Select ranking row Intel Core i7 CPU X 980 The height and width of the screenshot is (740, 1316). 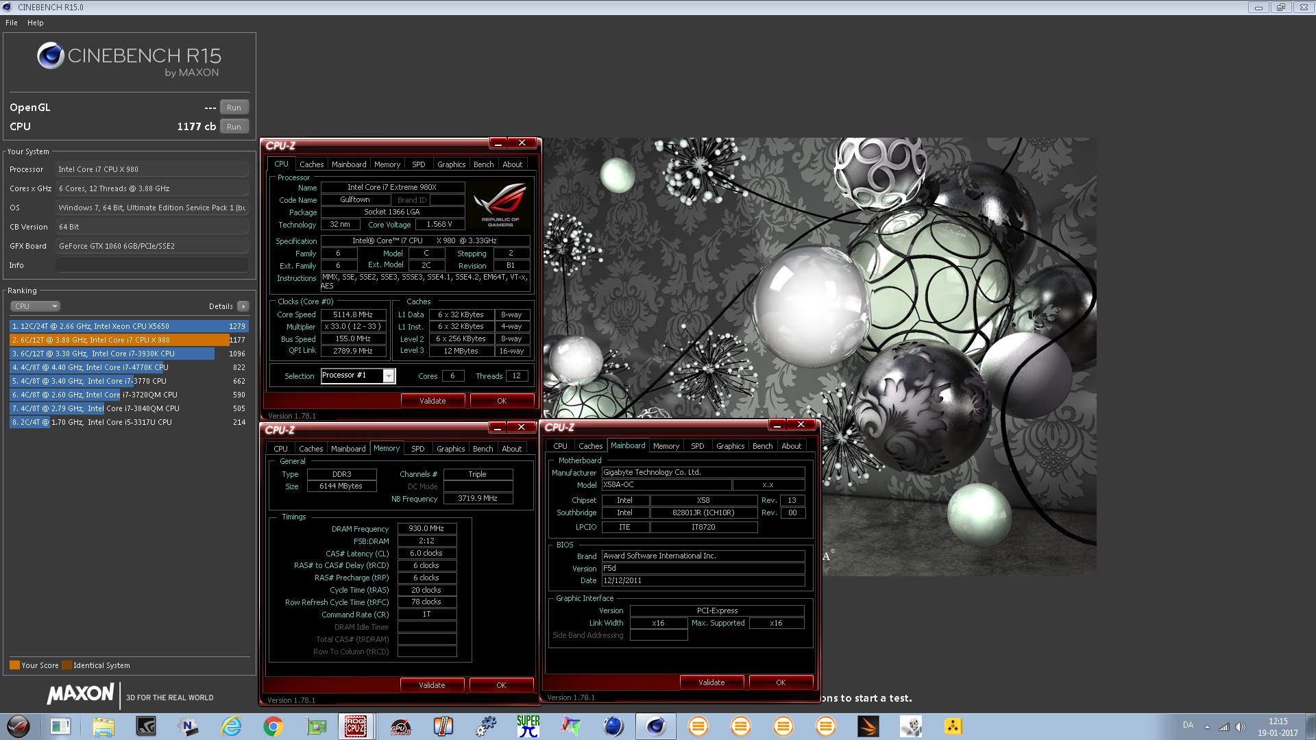[x=129, y=340]
